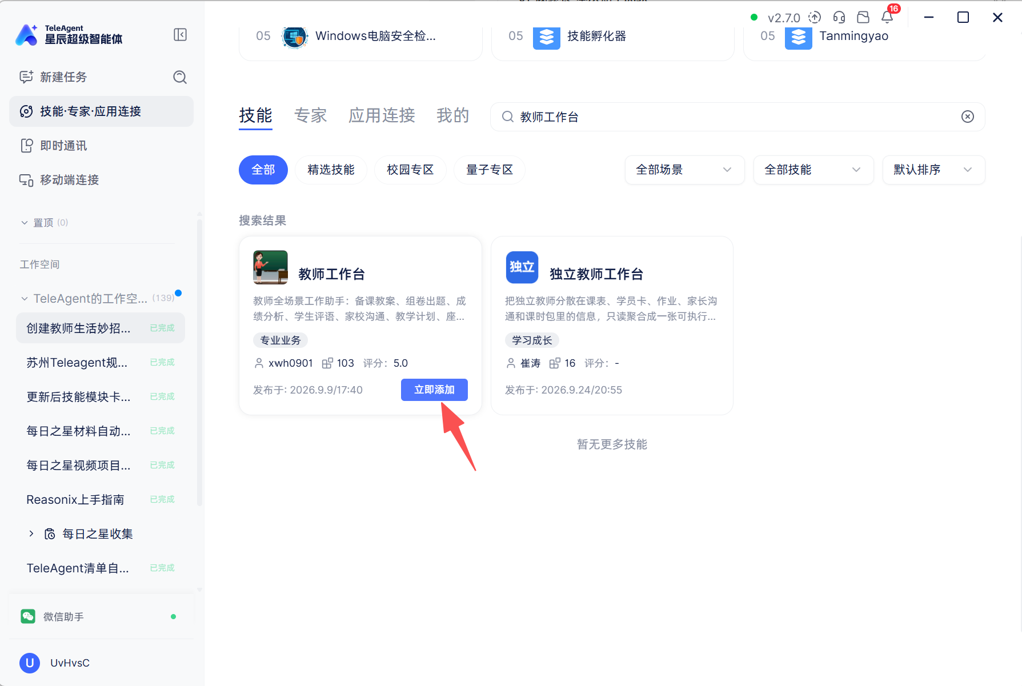
Task: Click the TeleAgent logo icon
Action: click(x=26, y=35)
